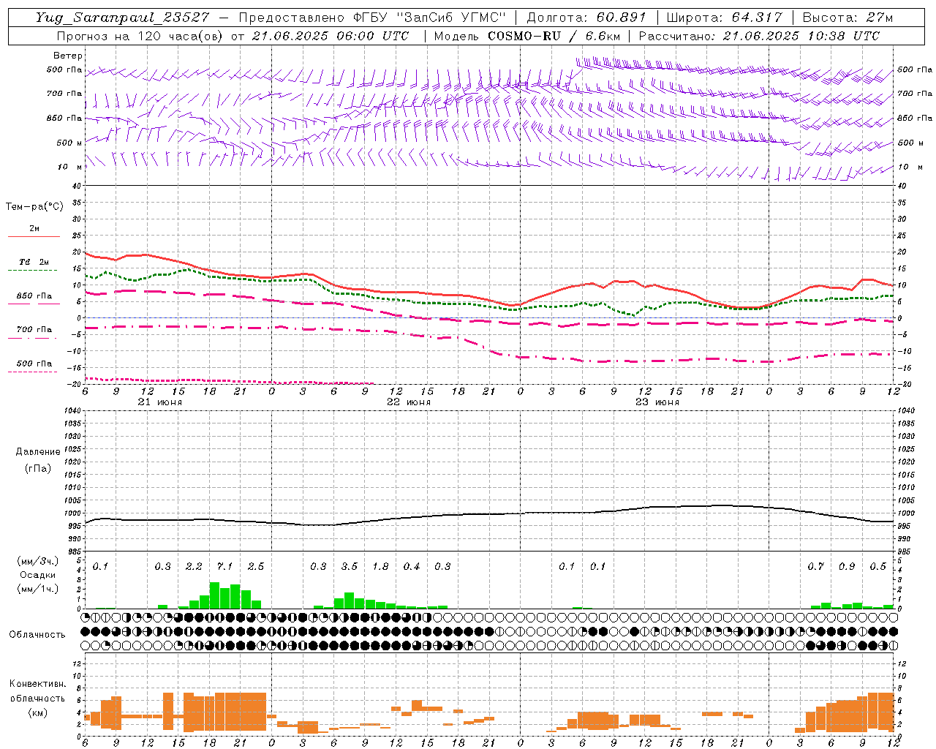Click the 22 июня date label
Screen dimensions: 936x749
point(409,402)
